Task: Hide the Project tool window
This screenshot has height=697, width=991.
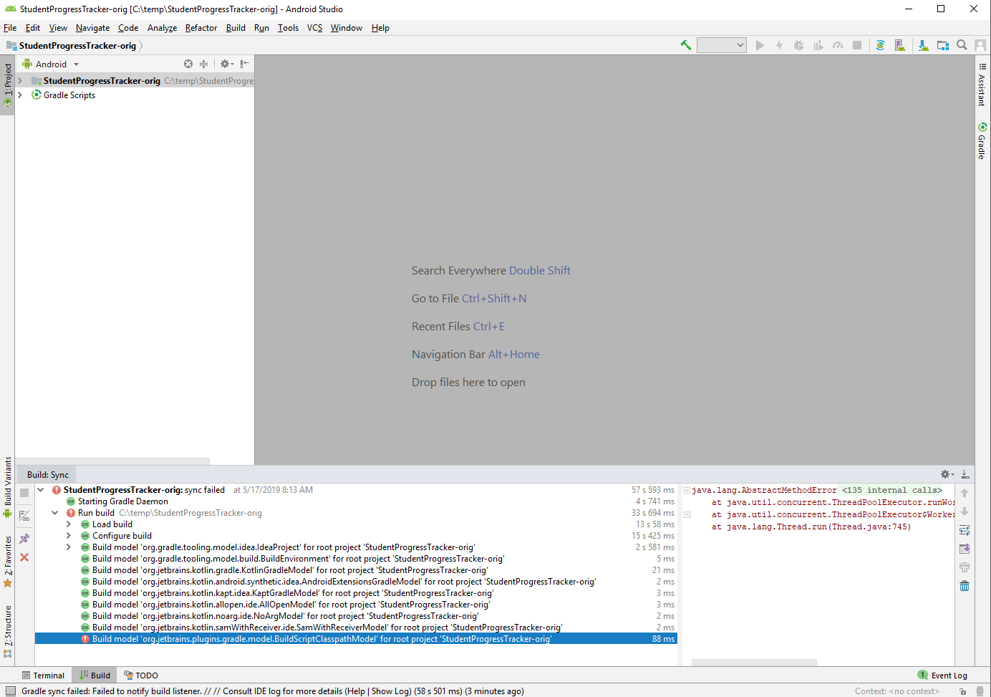Action: pos(244,64)
